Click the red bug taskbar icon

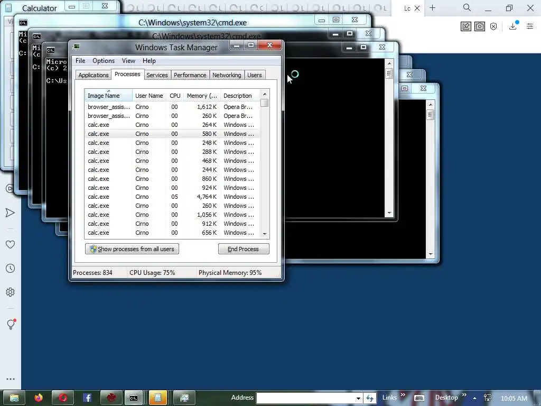tap(111, 398)
